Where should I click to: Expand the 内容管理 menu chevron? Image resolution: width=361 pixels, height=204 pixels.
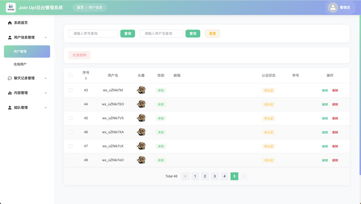[x=46, y=93]
